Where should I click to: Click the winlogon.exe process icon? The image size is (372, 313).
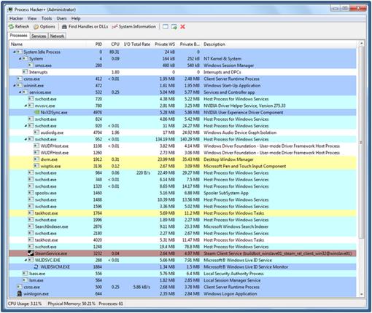click(x=20, y=293)
